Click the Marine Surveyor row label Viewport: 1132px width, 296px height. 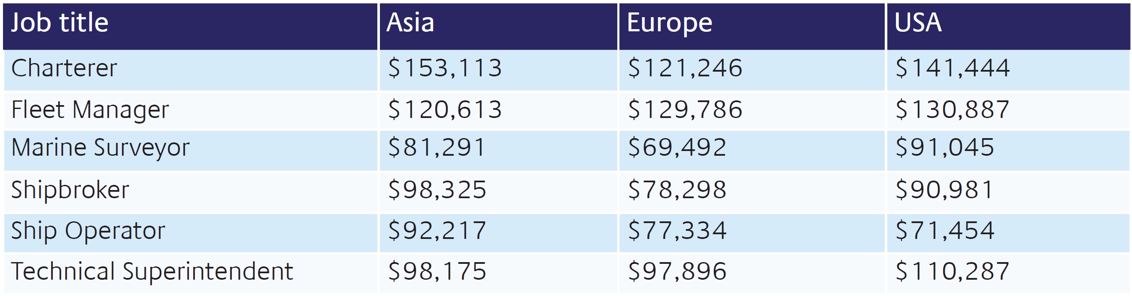click(100, 148)
